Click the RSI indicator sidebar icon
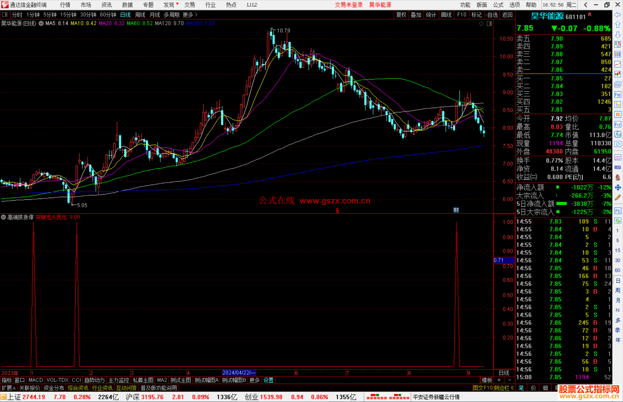 tap(618, 167)
